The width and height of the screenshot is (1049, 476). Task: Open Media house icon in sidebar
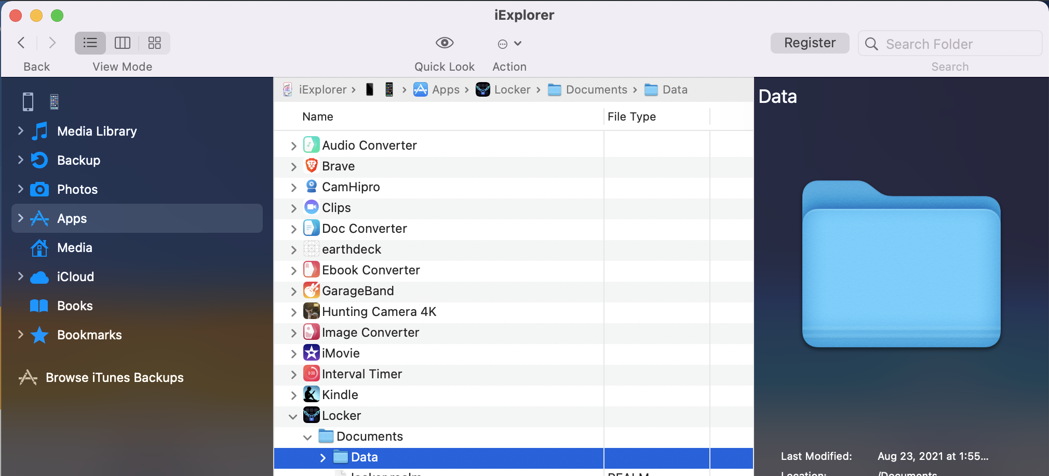point(39,248)
